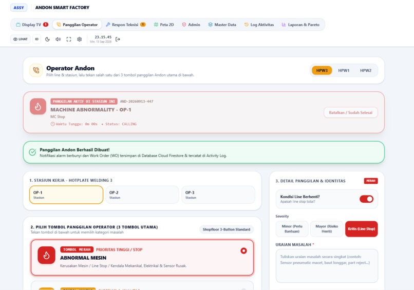Select station OP-3
The width and height of the screenshot is (414, 290).
(218, 195)
